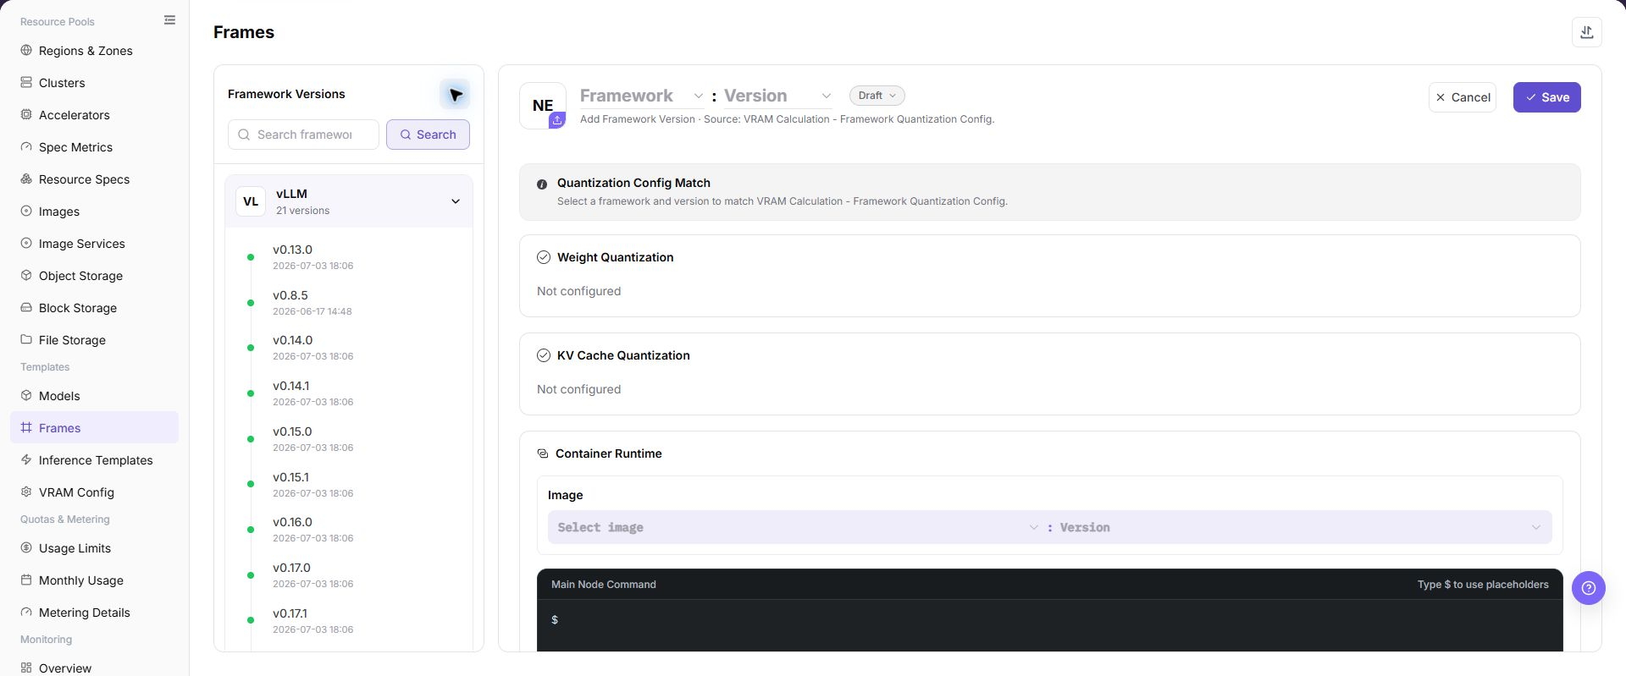Click into the Main Node Command editor

coord(1049,625)
